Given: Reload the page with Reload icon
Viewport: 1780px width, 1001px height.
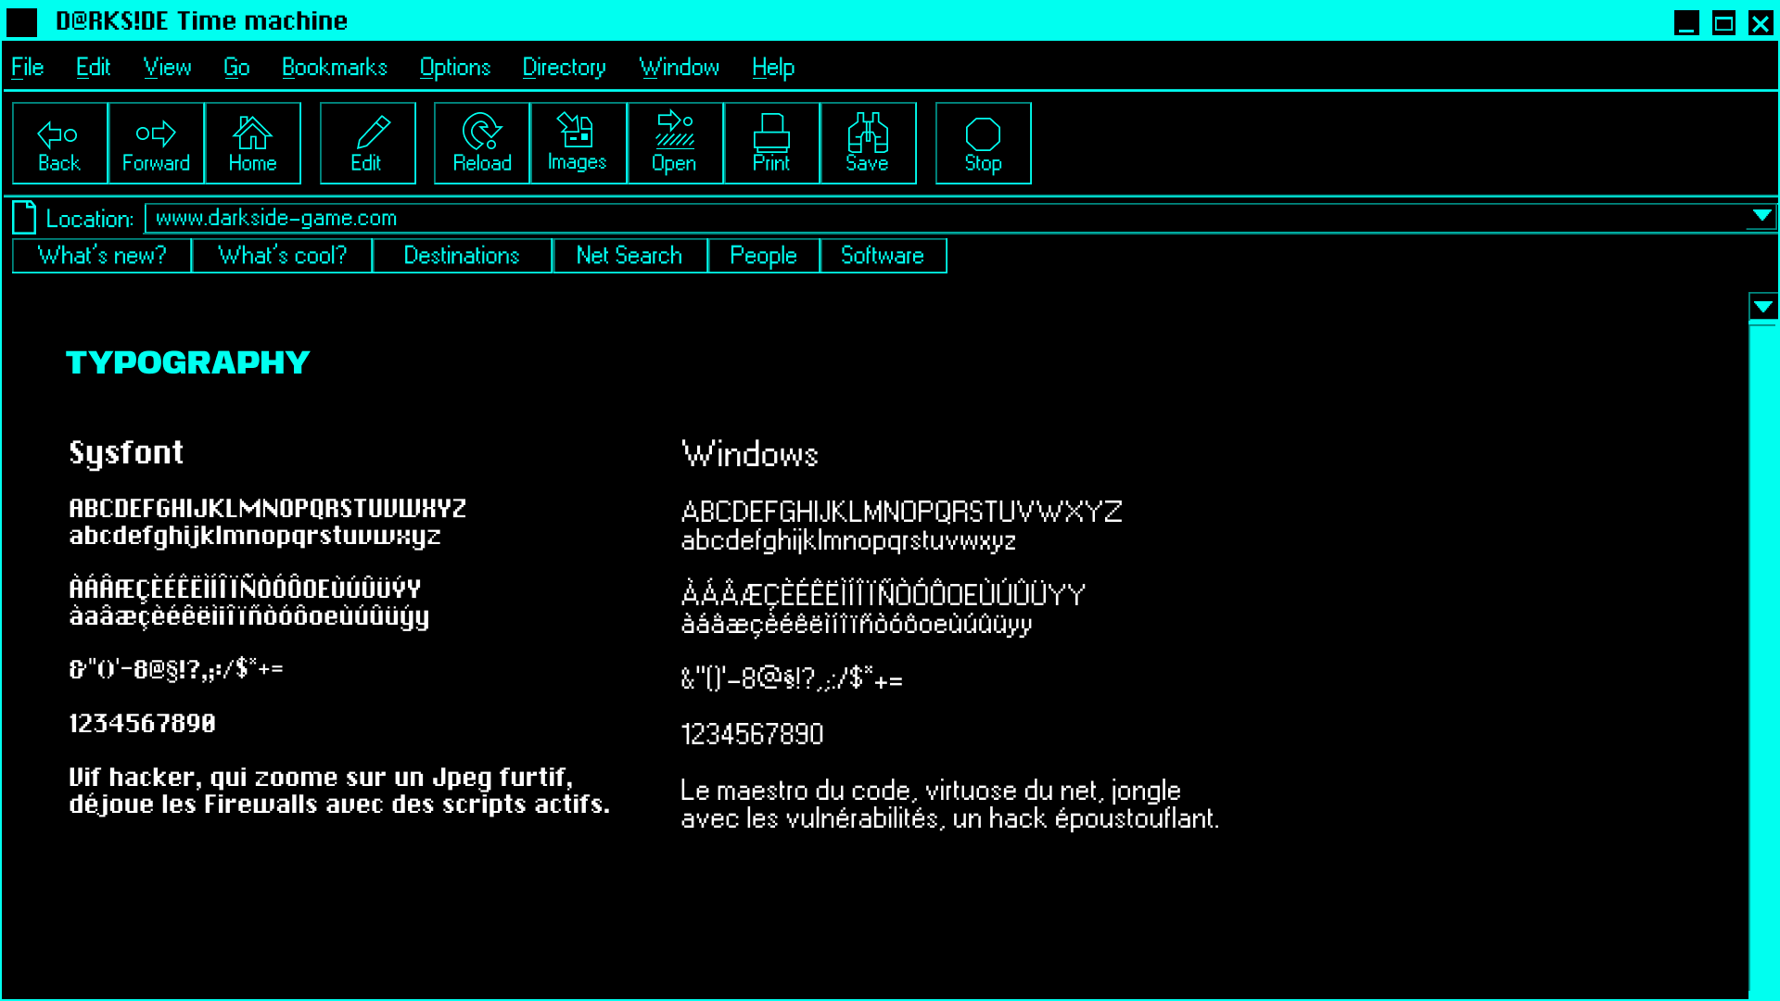Looking at the screenshot, I should click(482, 133).
